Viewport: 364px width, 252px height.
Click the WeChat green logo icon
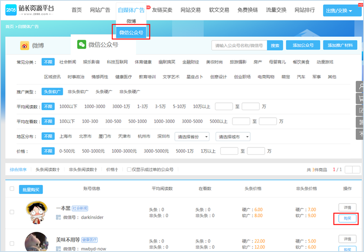[82, 45]
